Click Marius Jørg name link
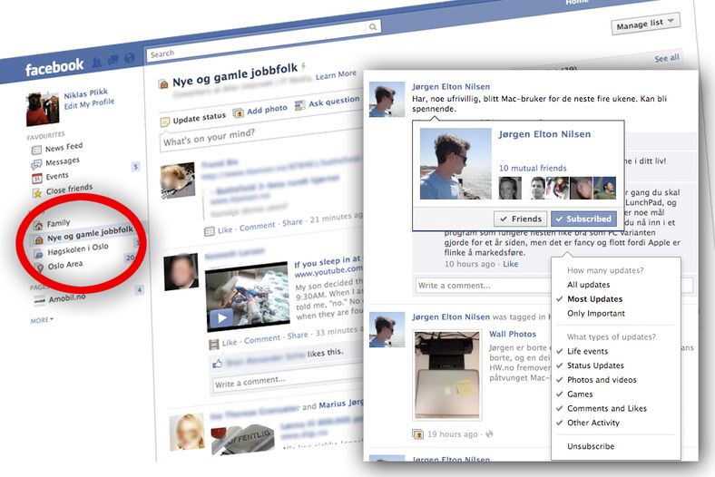The width and height of the screenshot is (715, 477). (340, 404)
